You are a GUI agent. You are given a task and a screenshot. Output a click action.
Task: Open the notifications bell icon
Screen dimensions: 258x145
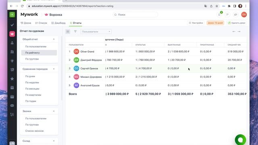coord(219,14)
